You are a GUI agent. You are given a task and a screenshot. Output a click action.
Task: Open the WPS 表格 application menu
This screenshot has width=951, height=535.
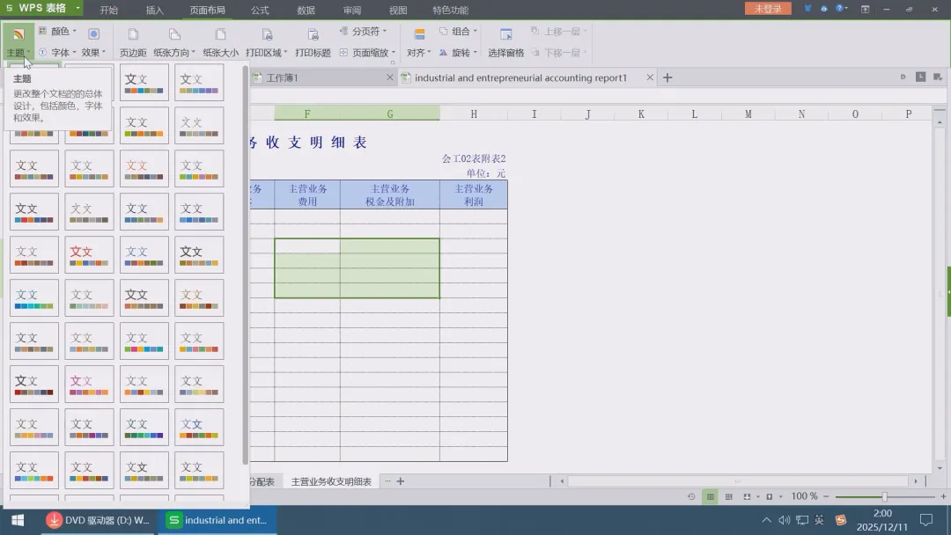pos(42,8)
